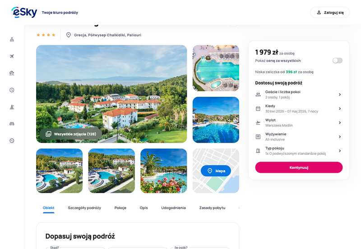Open the deals percent badge sidebar icon

point(12,140)
